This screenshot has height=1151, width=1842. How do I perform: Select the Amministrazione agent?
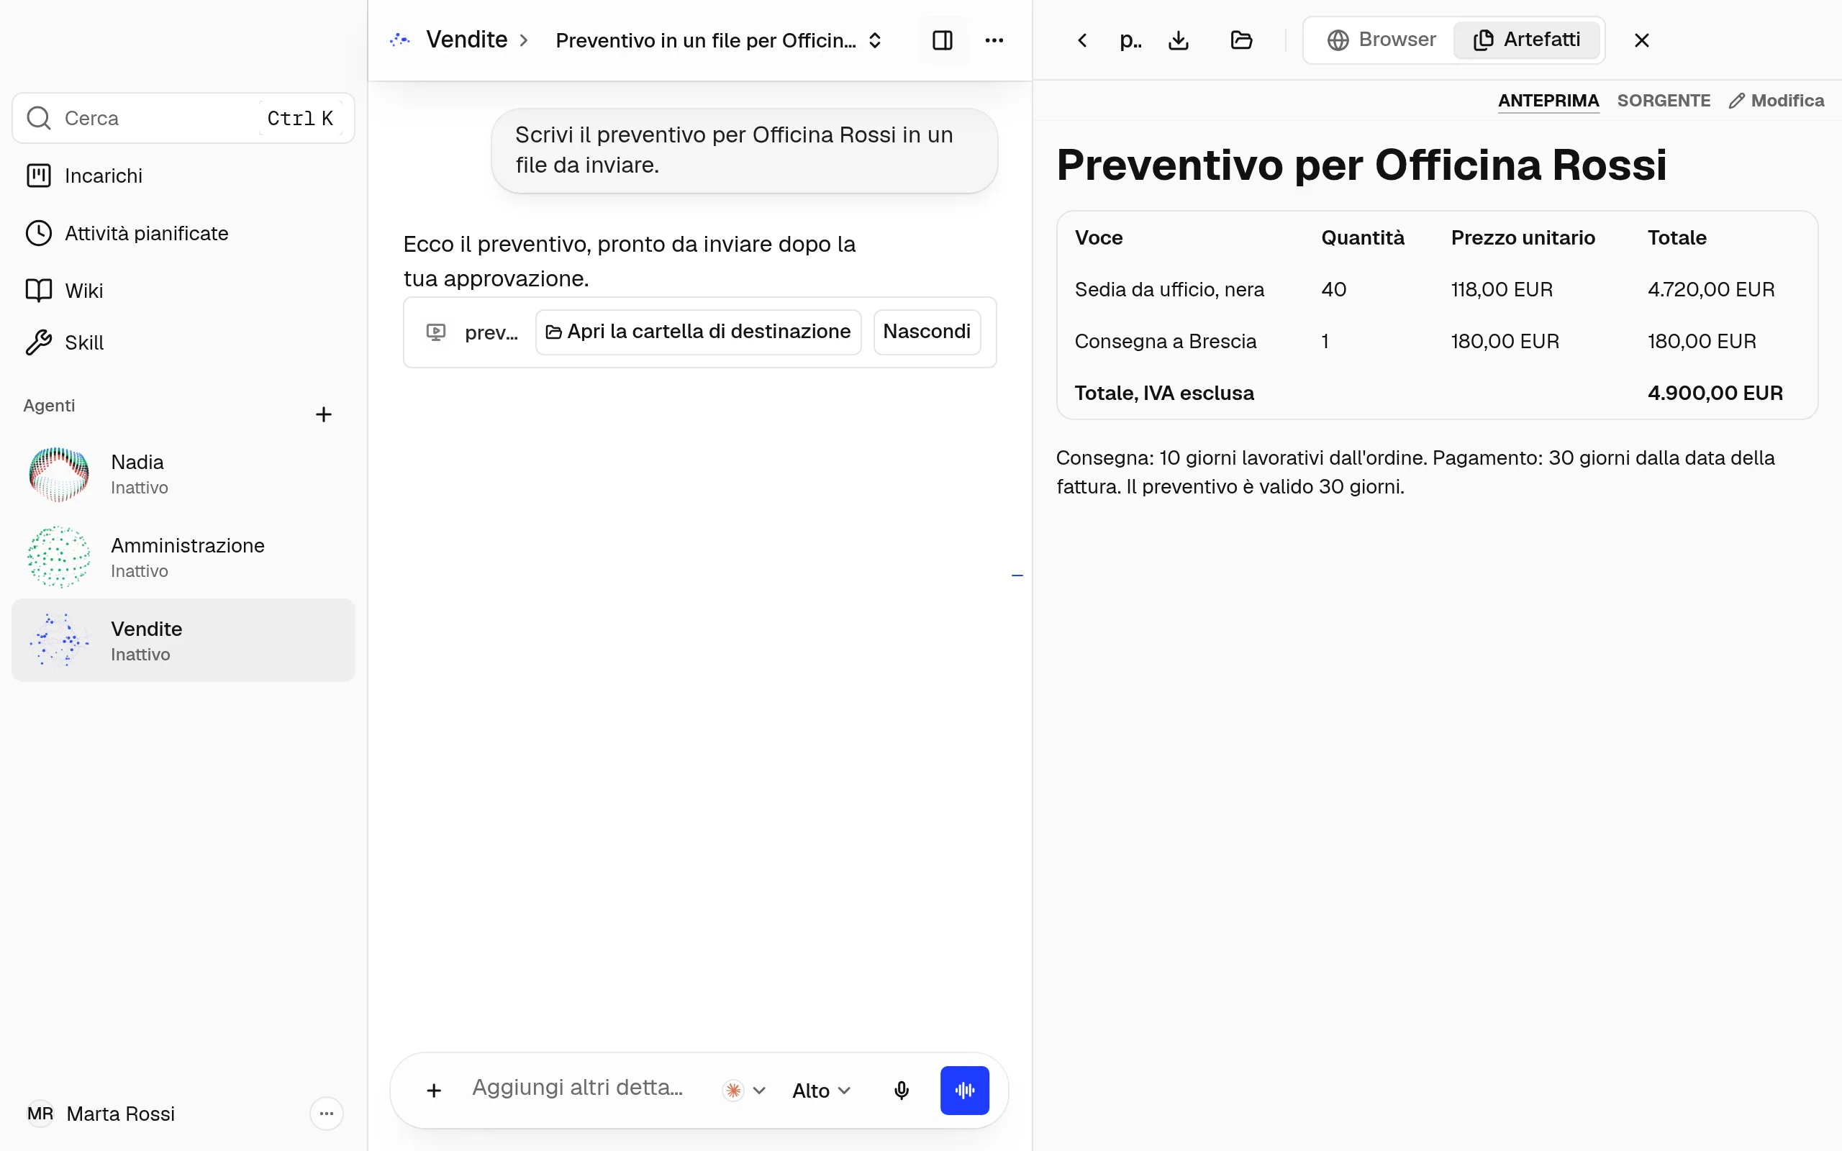tap(183, 558)
